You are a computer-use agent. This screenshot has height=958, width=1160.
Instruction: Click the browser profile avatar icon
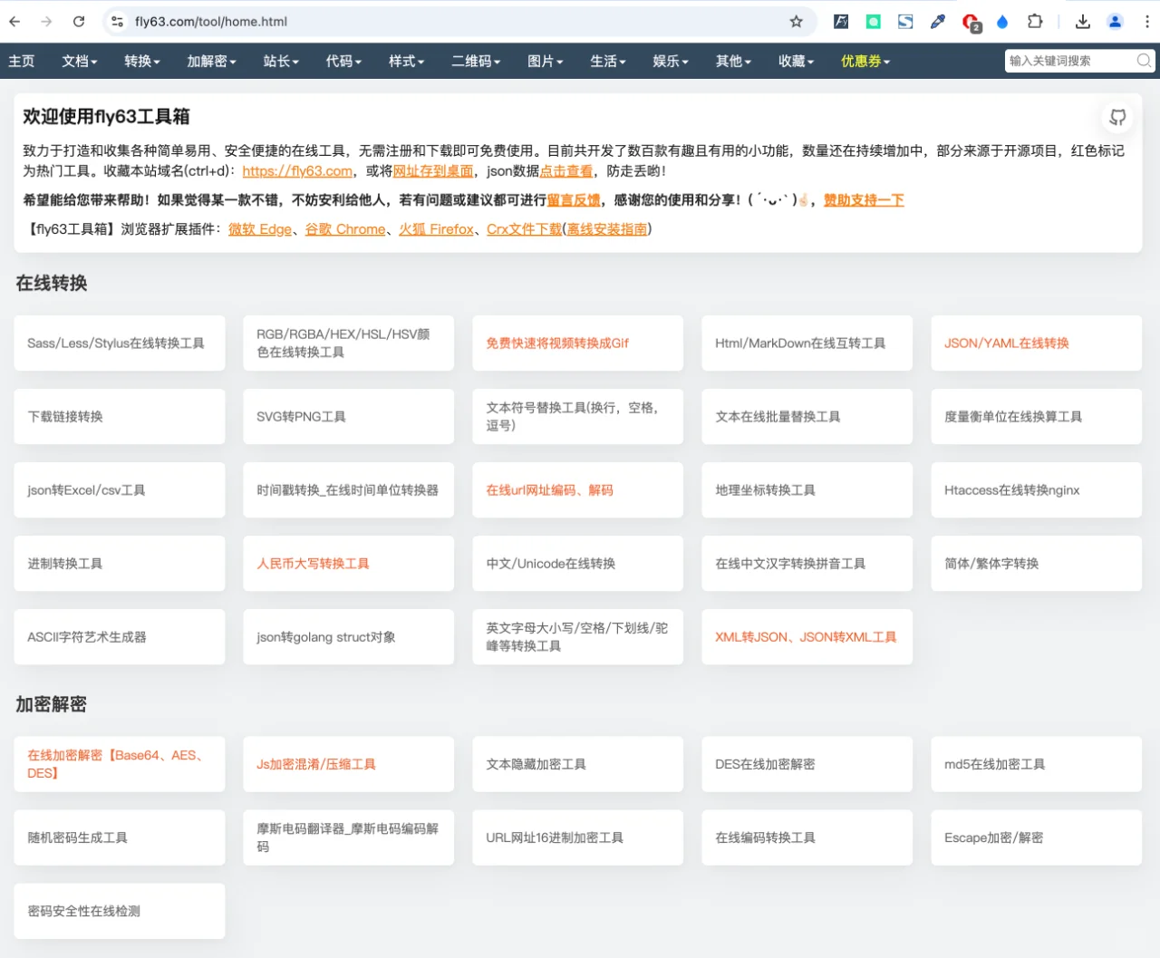tap(1115, 21)
